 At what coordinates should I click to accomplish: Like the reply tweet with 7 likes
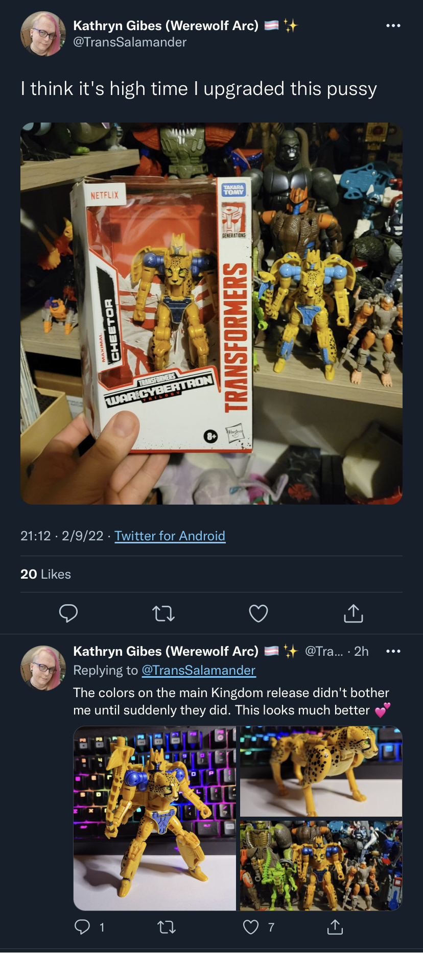pos(251,927)
